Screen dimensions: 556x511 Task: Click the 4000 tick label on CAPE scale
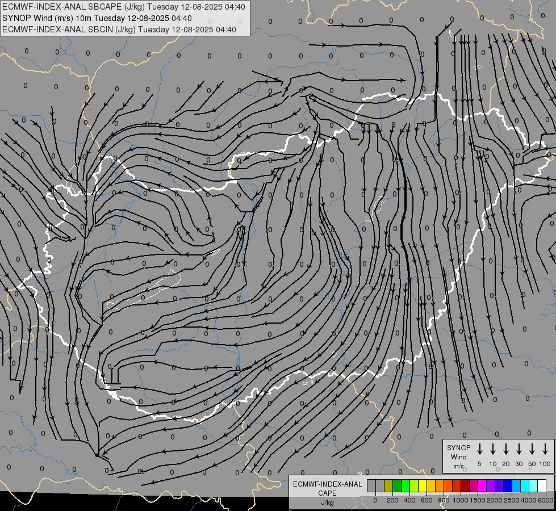(529, 500)
